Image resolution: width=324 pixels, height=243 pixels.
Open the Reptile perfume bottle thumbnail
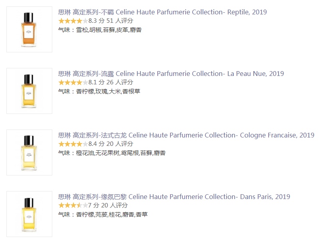30,30
